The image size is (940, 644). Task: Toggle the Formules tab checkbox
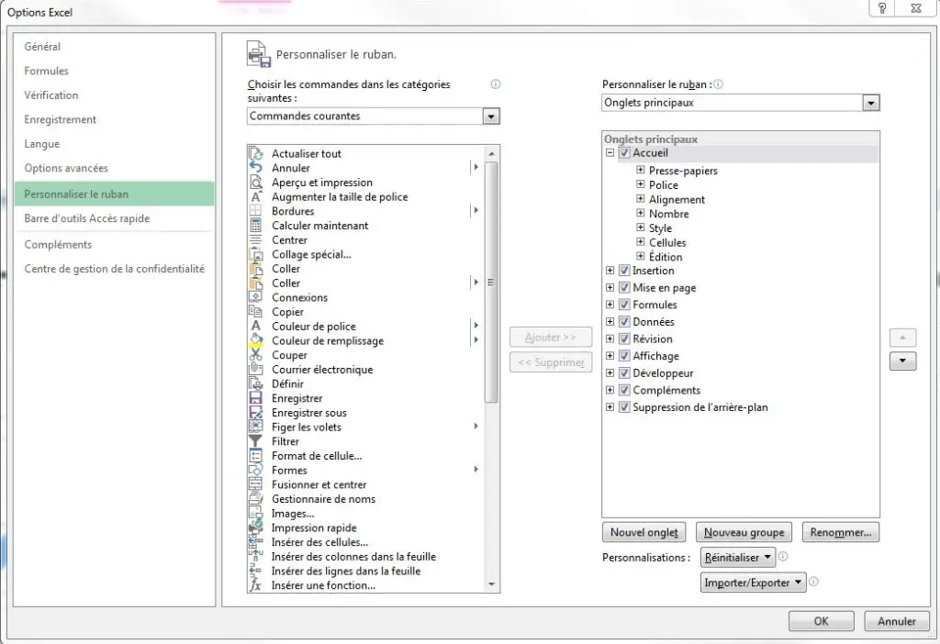pyautogui.click(x=624, y=305)
